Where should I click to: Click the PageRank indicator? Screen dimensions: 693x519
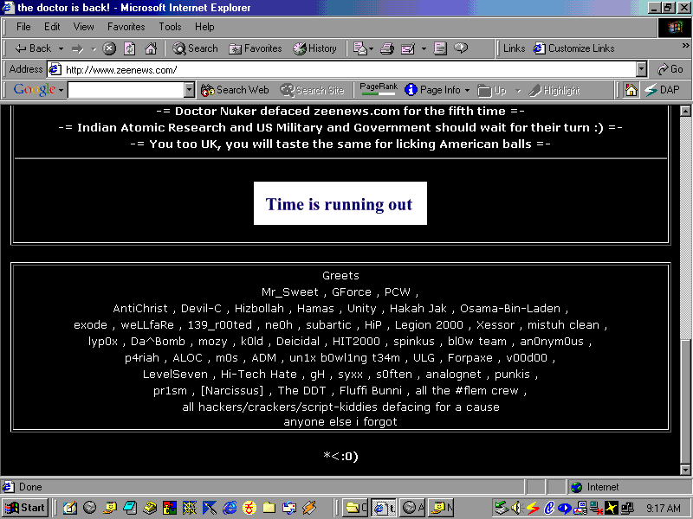point(379,89)
